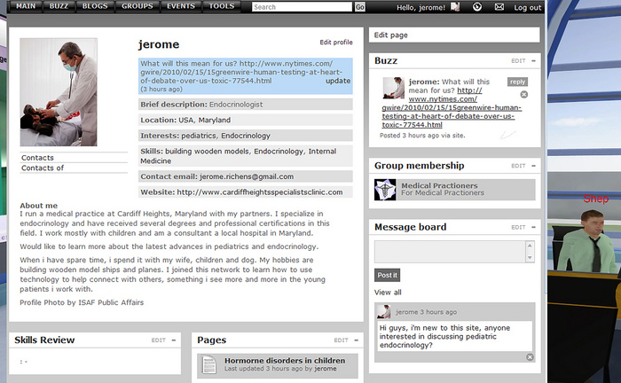The height and width of the screenshot is (383, 621).
Task: Click the large profile photo
Action: tap(59, 93)
